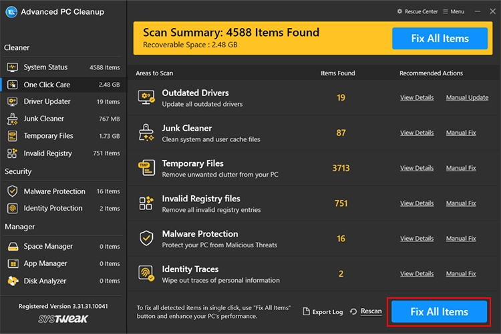This screenshot has height=334, width=501.
Task: Click the 19 outdated drivers count
Action: 341,97
